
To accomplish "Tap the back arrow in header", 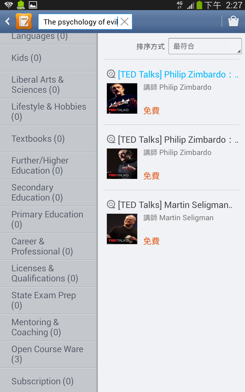I will [x=7, y=21].
